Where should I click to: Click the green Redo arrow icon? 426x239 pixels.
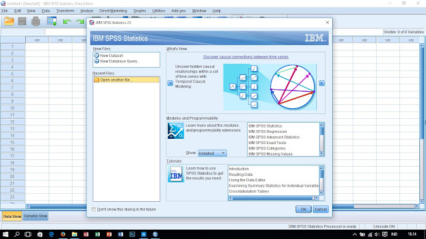tap(80, 22)
